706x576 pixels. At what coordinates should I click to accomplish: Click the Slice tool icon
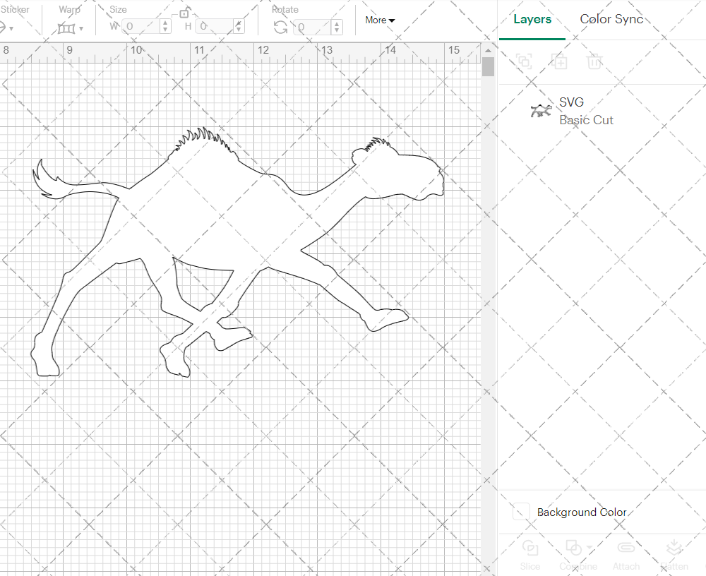click(529, 548)
